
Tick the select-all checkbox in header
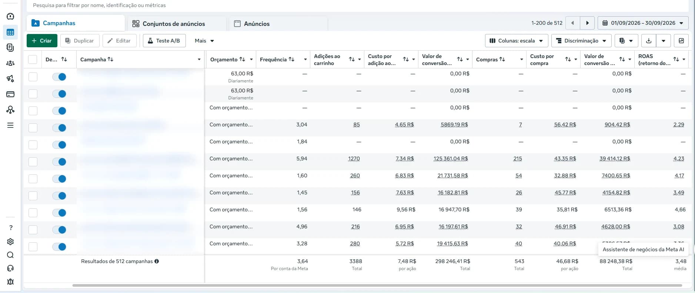click(33, 59)
